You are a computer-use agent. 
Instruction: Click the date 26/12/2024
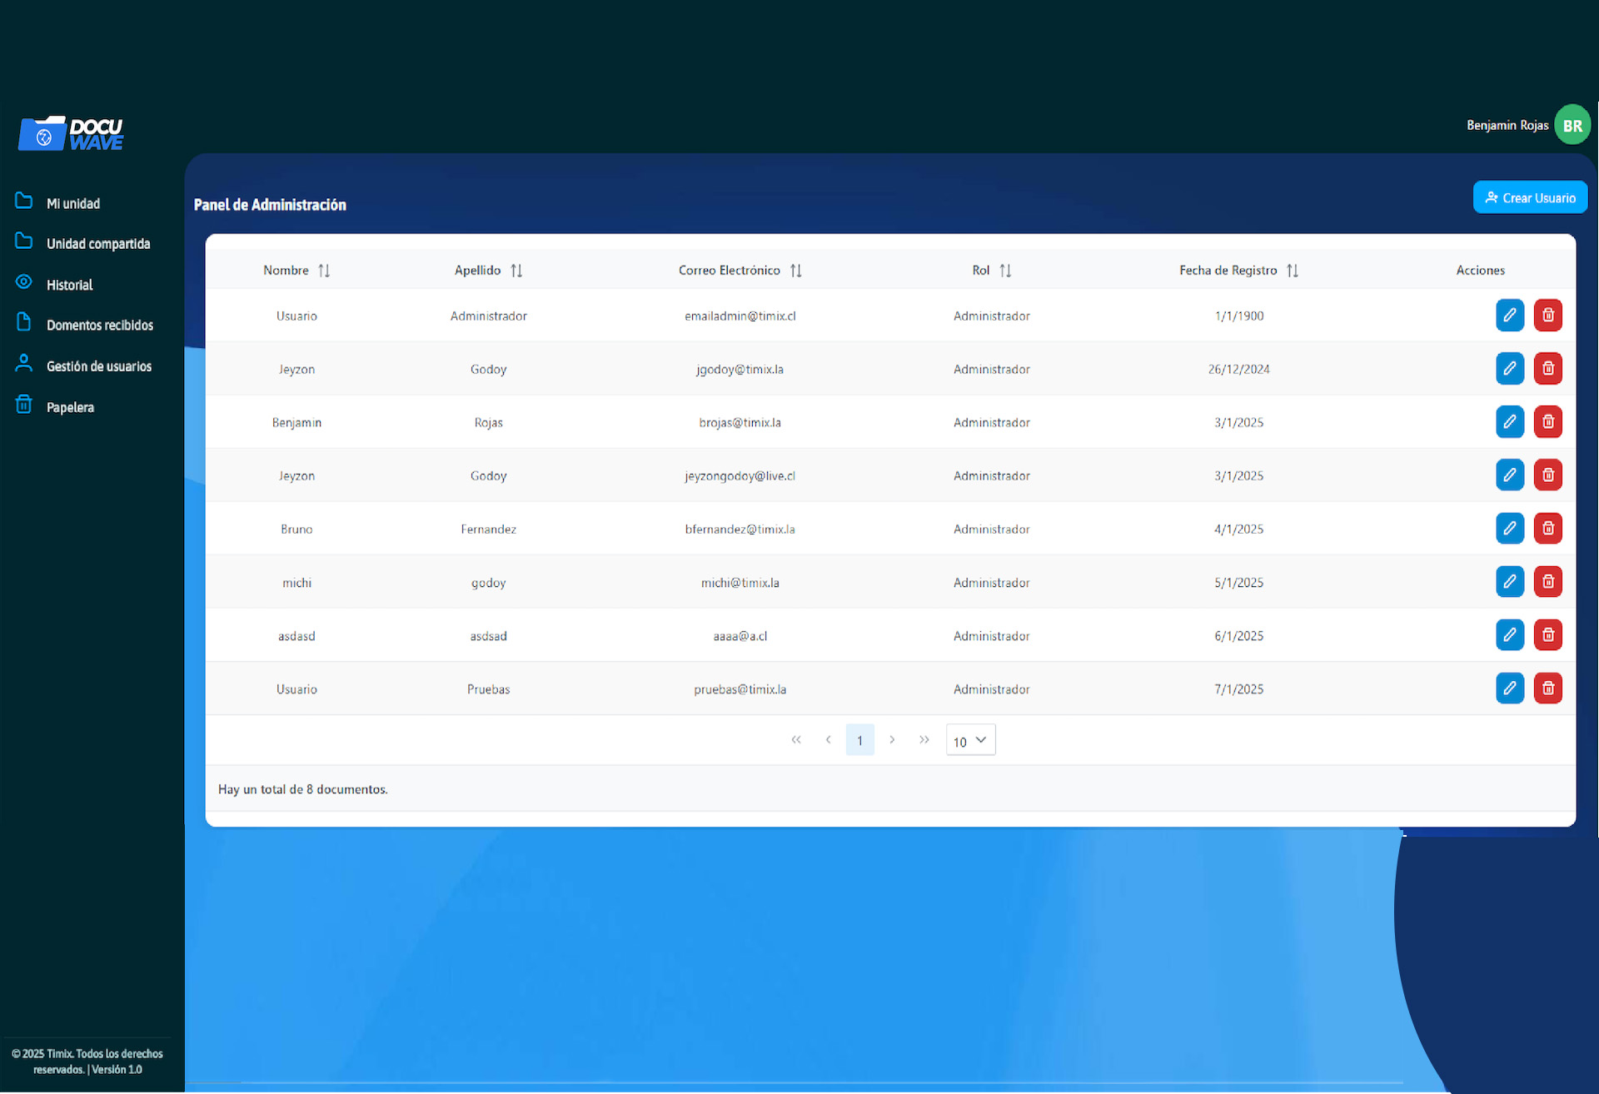1238,370
